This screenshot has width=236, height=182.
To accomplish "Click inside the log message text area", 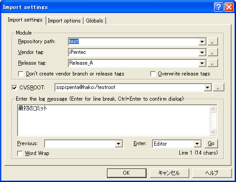I will [x=113, y=120].
